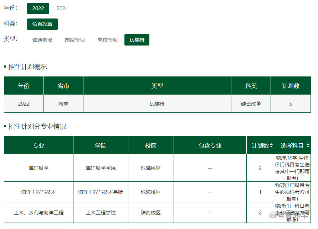Click 海洋科学学院 college cell
This screenshot has width=318, height=229.
pyautogui.click(x=101, y=168)
